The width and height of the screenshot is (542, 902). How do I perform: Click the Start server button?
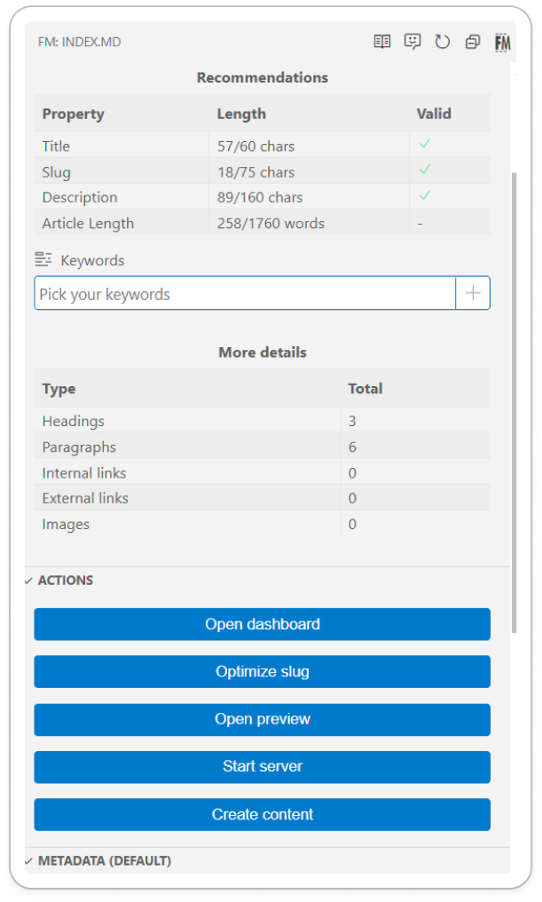(262, 767)
